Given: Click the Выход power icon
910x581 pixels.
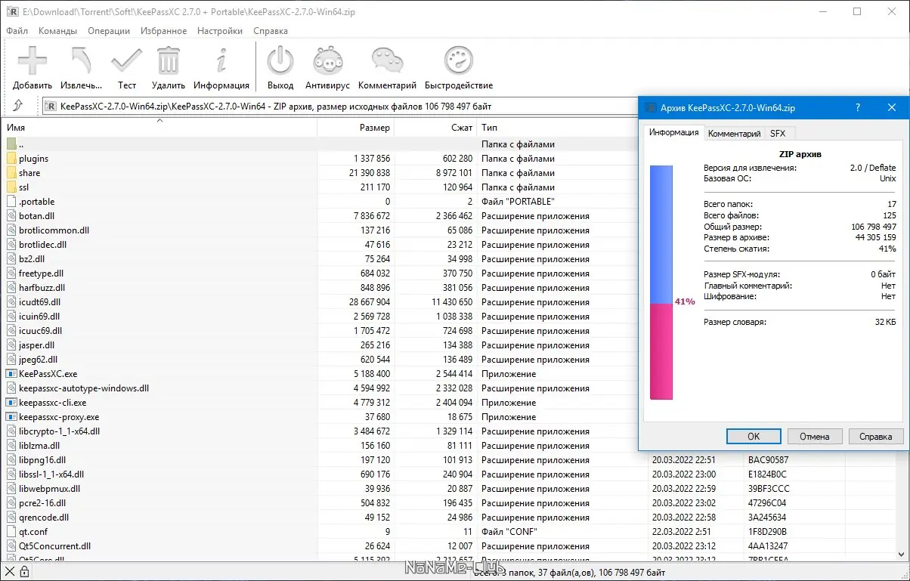Looking at the screenshot, I should (x=280, y=61).
